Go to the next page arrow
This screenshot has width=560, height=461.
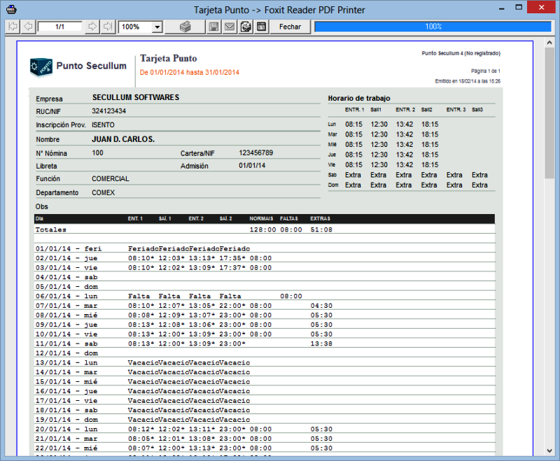92,27
